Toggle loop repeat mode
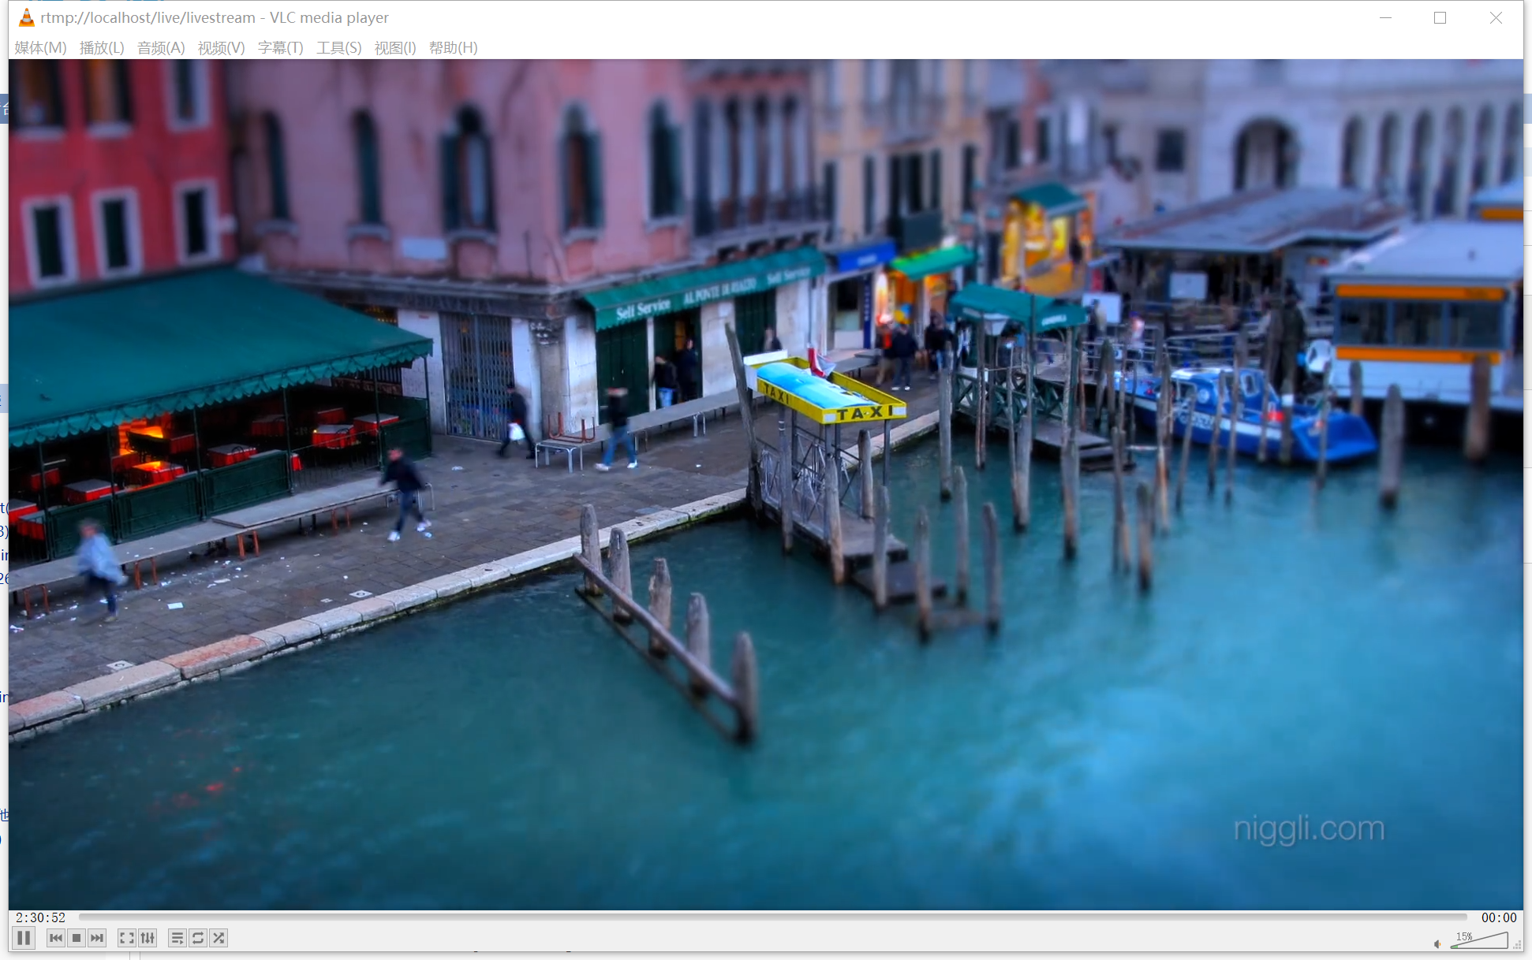Viewport: 1532px width, 960px height. (x=198, y=938)
